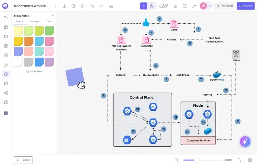Open the AI assistant sparkle button
Screen dimensions: 257x166
tap(245, 141)
